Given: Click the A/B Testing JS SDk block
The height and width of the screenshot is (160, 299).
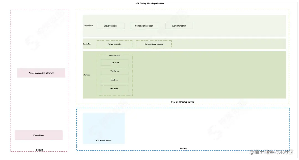Looking at the screenshot, I should coord(104,128).
